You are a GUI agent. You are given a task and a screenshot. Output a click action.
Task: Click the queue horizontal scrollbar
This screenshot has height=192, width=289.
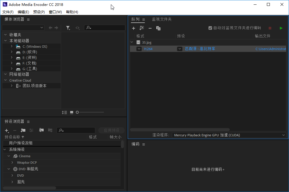point(180,130)
